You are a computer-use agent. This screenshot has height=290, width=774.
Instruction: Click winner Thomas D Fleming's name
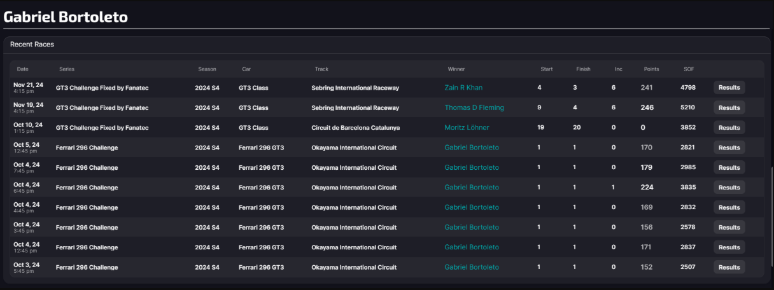474,107
